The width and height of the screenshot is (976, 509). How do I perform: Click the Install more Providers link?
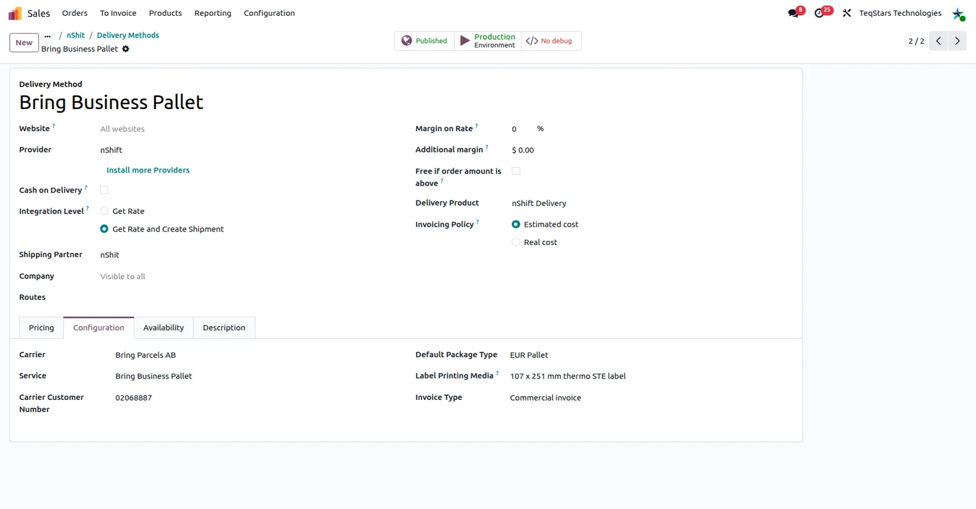coord(148,170)
